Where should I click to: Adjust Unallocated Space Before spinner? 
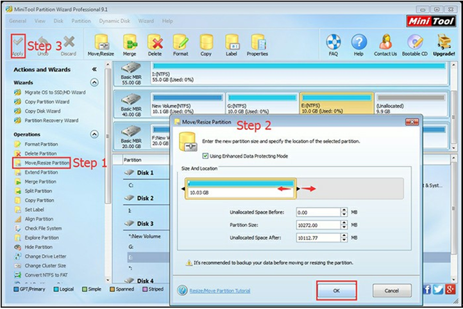tap(344, 212)
